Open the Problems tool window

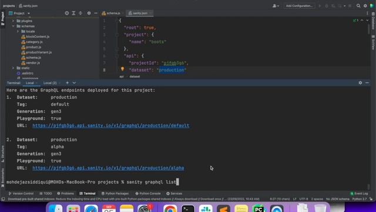click(x=65, y=194)
